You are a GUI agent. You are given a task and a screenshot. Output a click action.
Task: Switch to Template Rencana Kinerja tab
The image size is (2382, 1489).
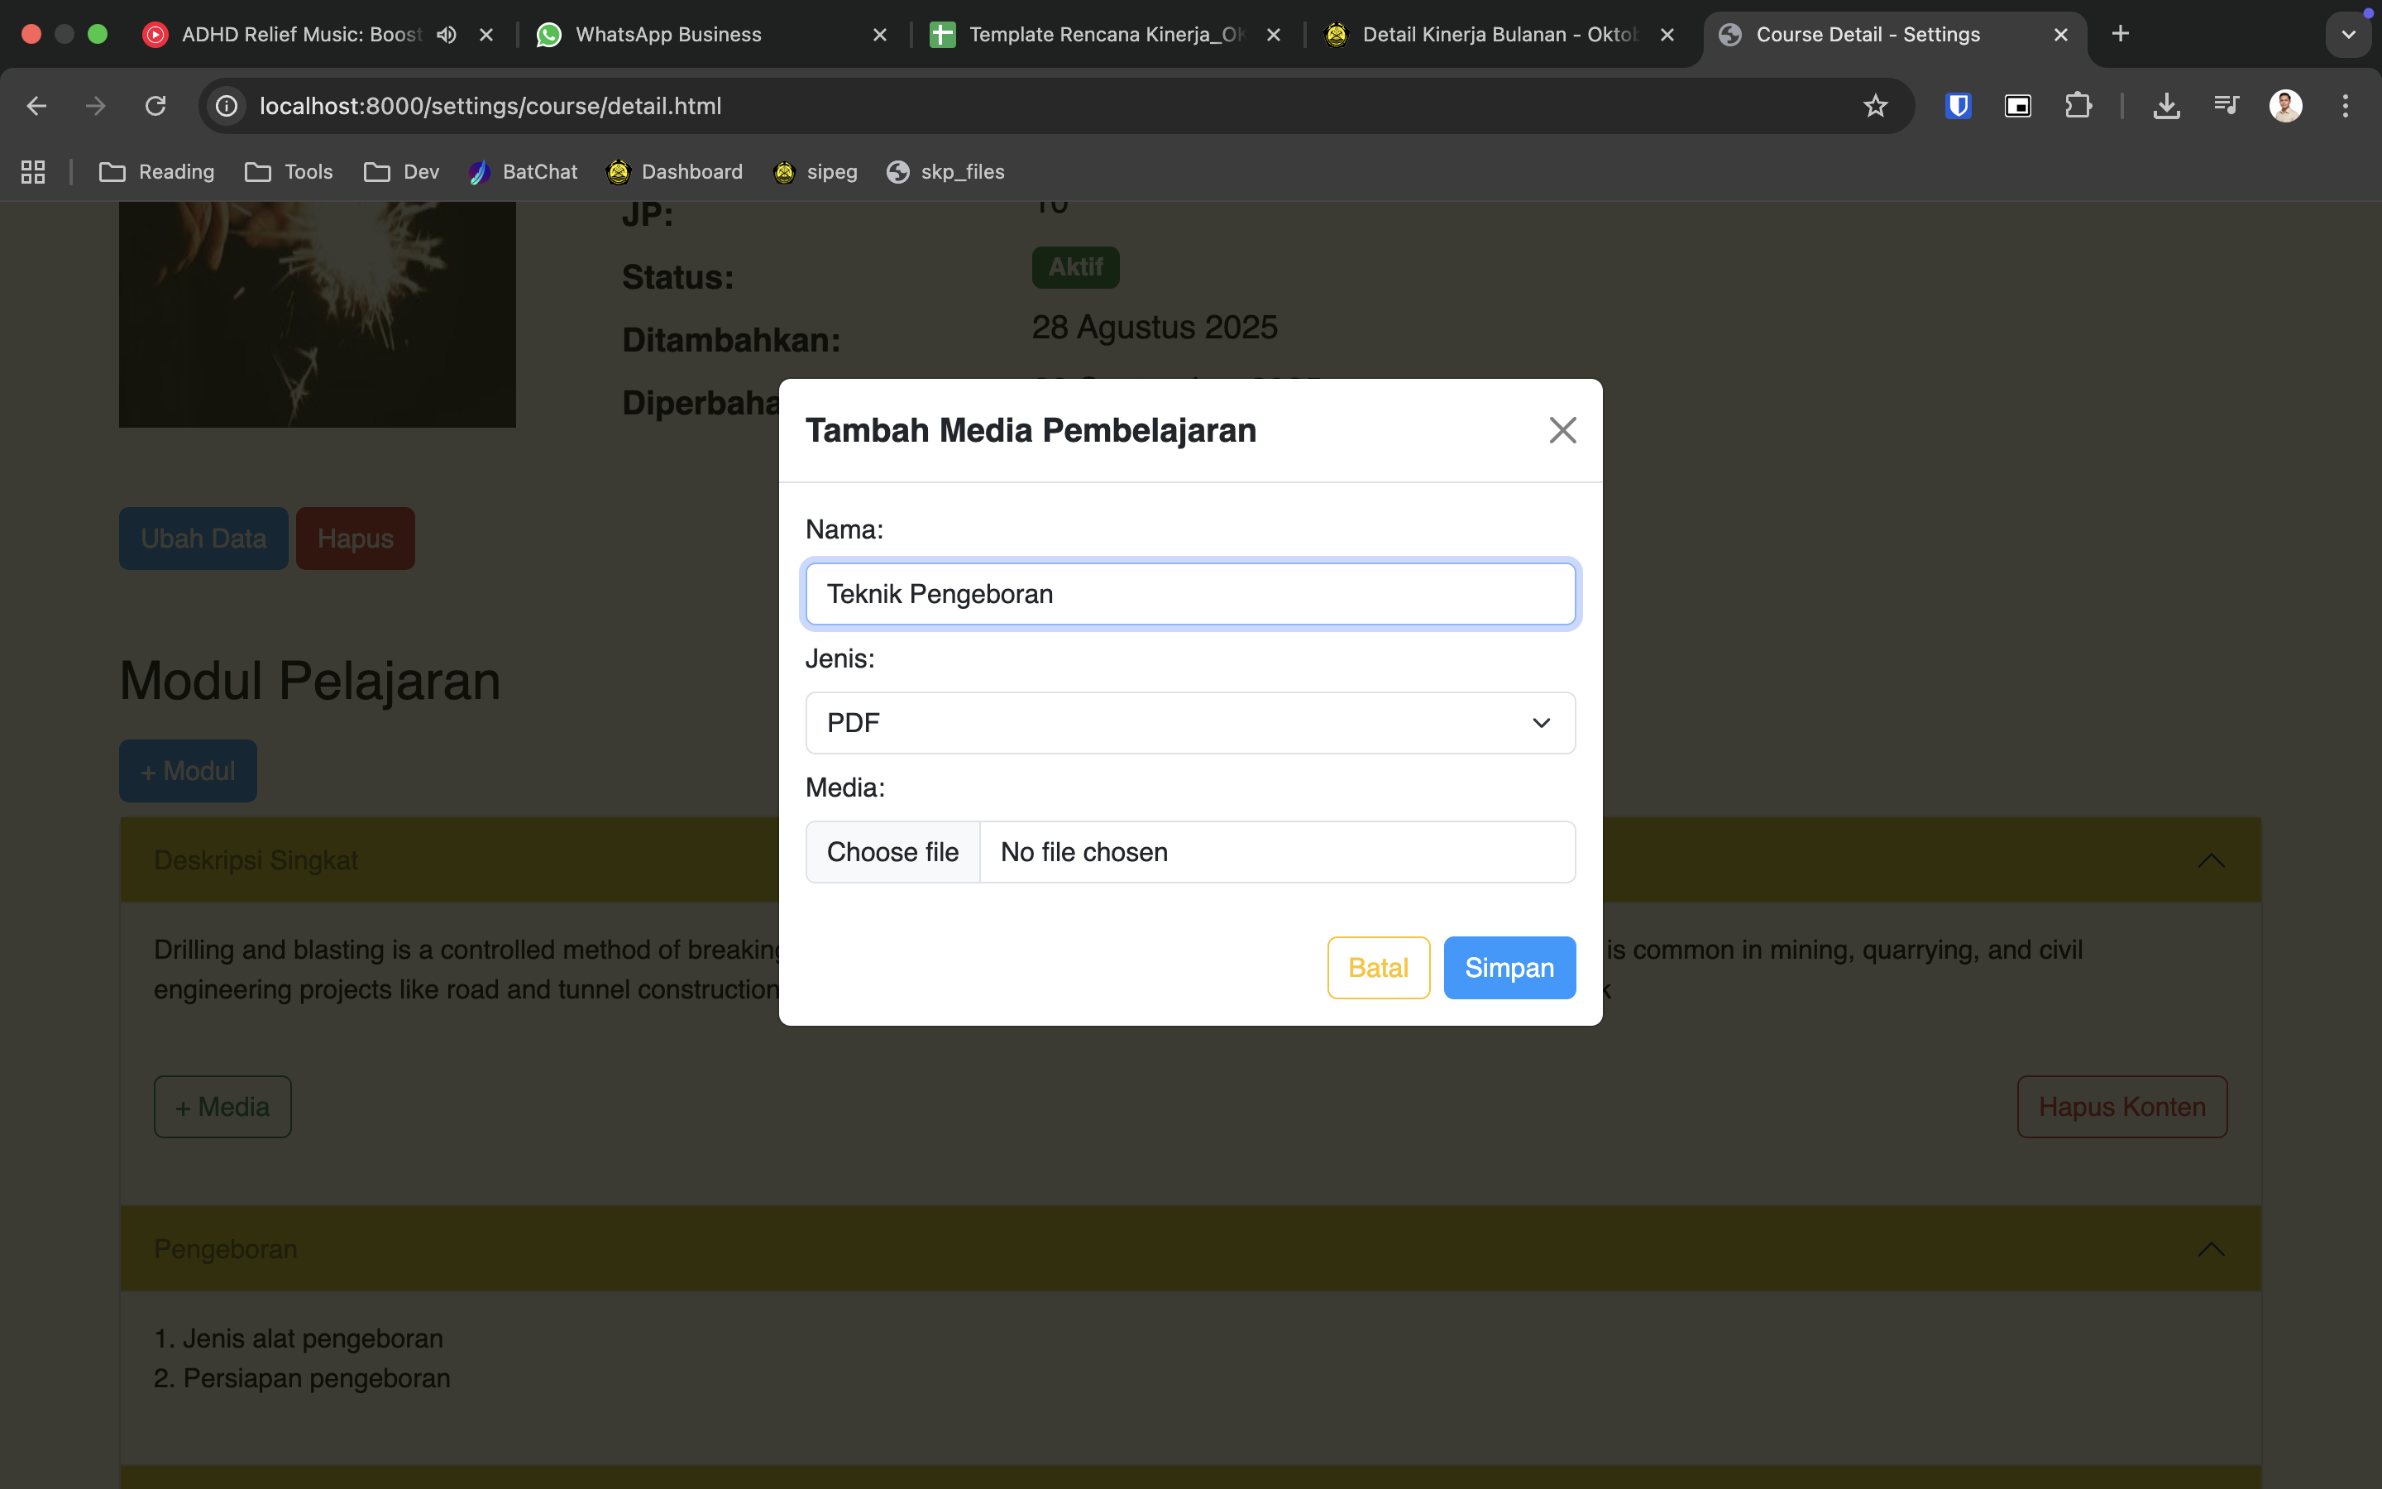pos(1093,35)
